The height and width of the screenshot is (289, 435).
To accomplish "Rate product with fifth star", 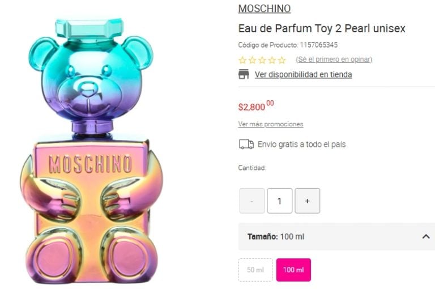I will (x=282, y=60).
